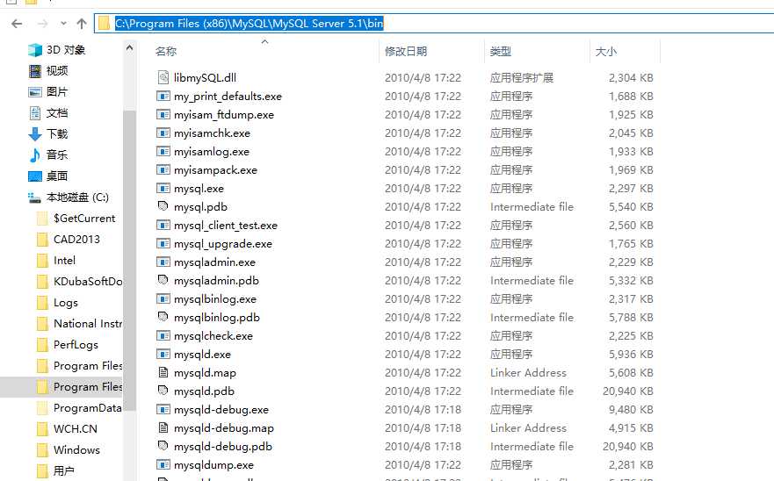Image resolution: width=774 pixels, height=481 pixels.
Task: Select myisampack.exe file icon
Action: 163,169
